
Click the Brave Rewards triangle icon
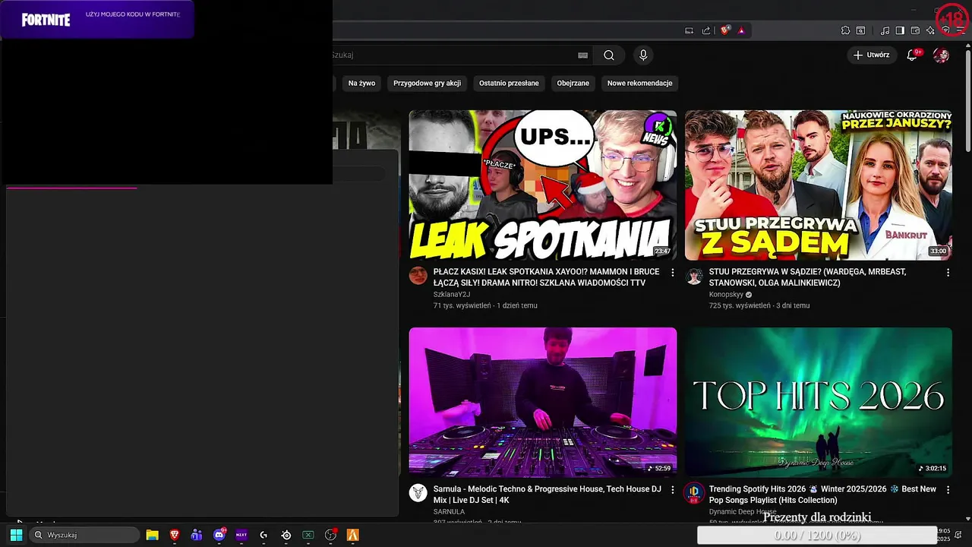pos(741,30)
